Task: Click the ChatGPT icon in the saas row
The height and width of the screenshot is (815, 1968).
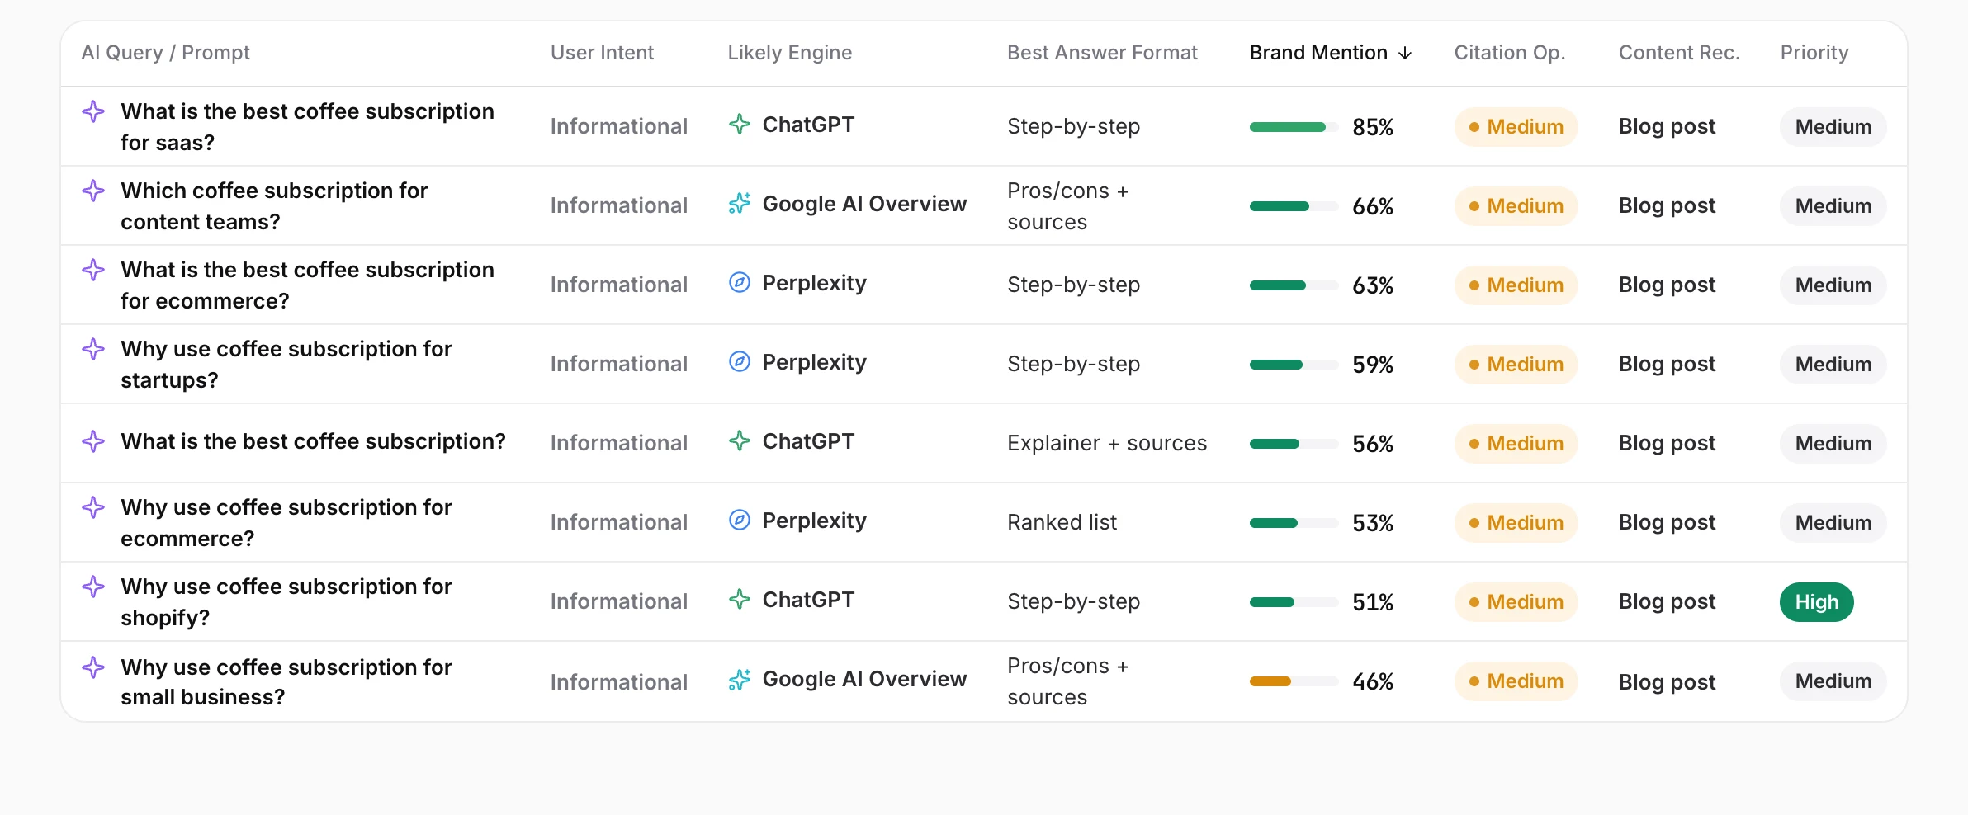Action: point(740,125)
